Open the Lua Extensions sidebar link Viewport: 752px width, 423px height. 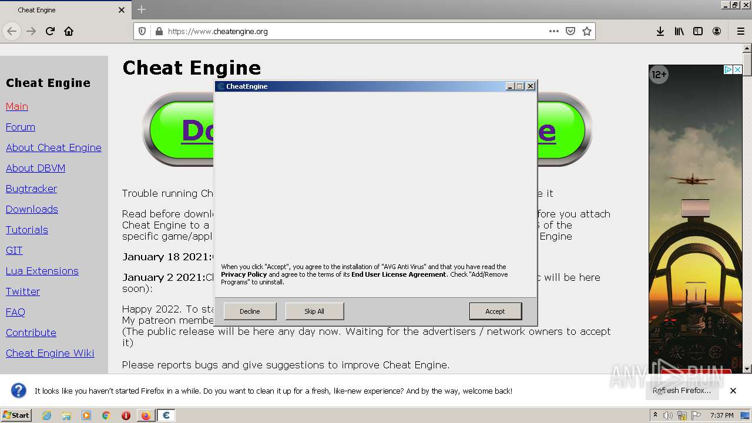(42, 271)
